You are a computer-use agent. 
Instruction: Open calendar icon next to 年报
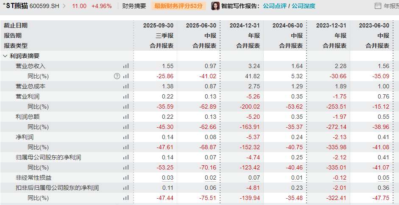point(378,6)
